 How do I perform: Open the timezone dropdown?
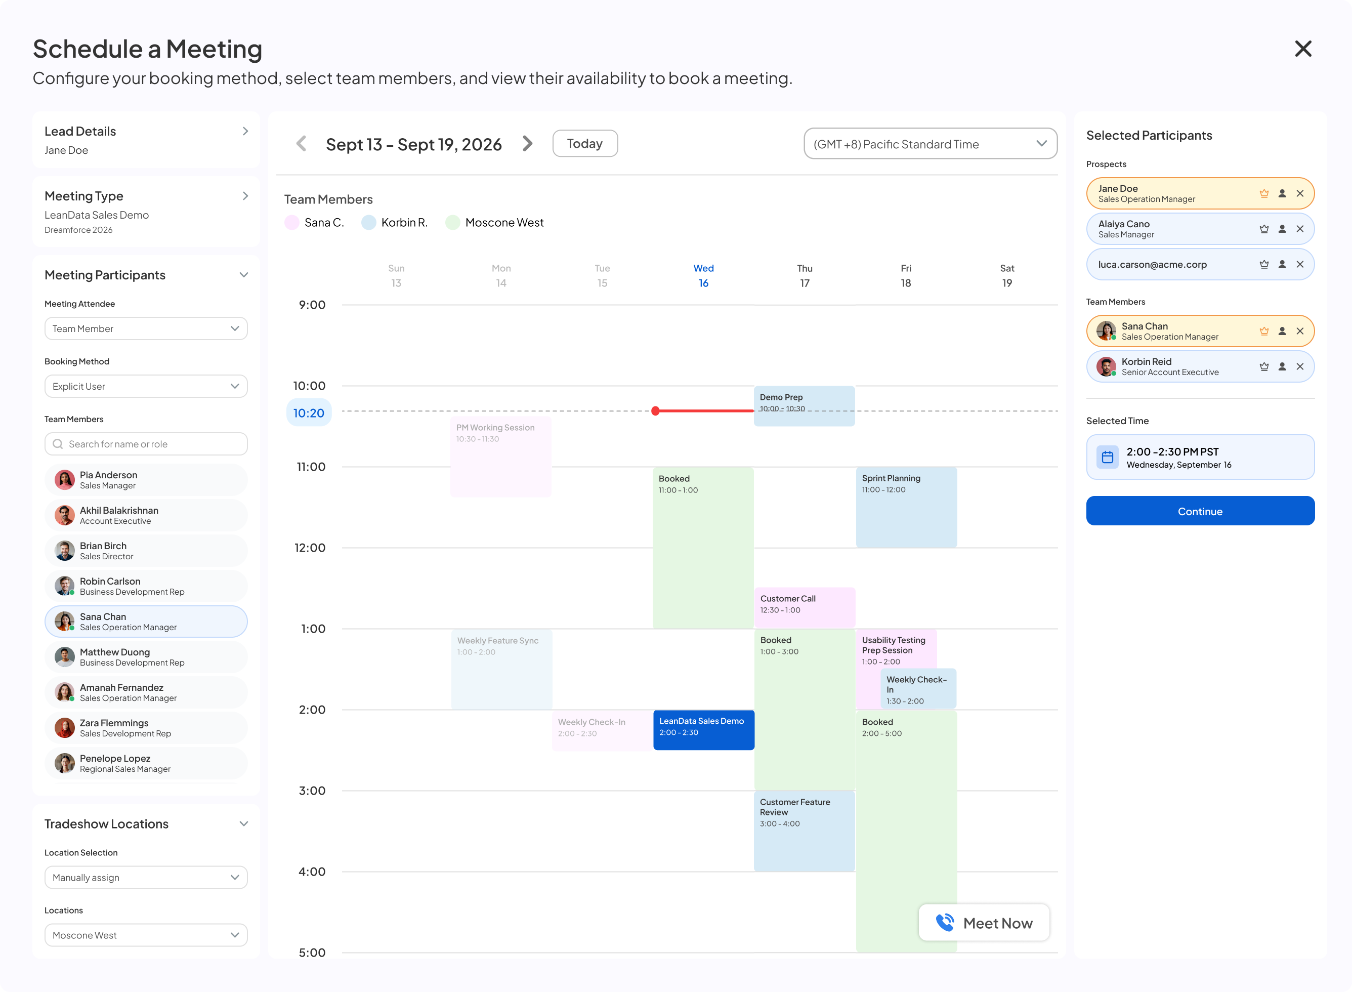pos(930,144)
